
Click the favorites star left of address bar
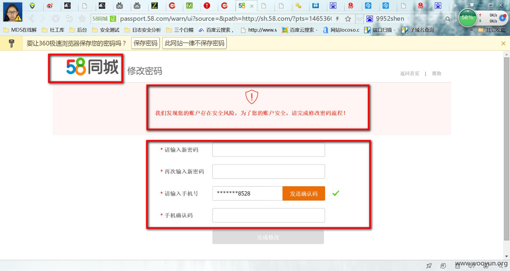click(82, 18)
